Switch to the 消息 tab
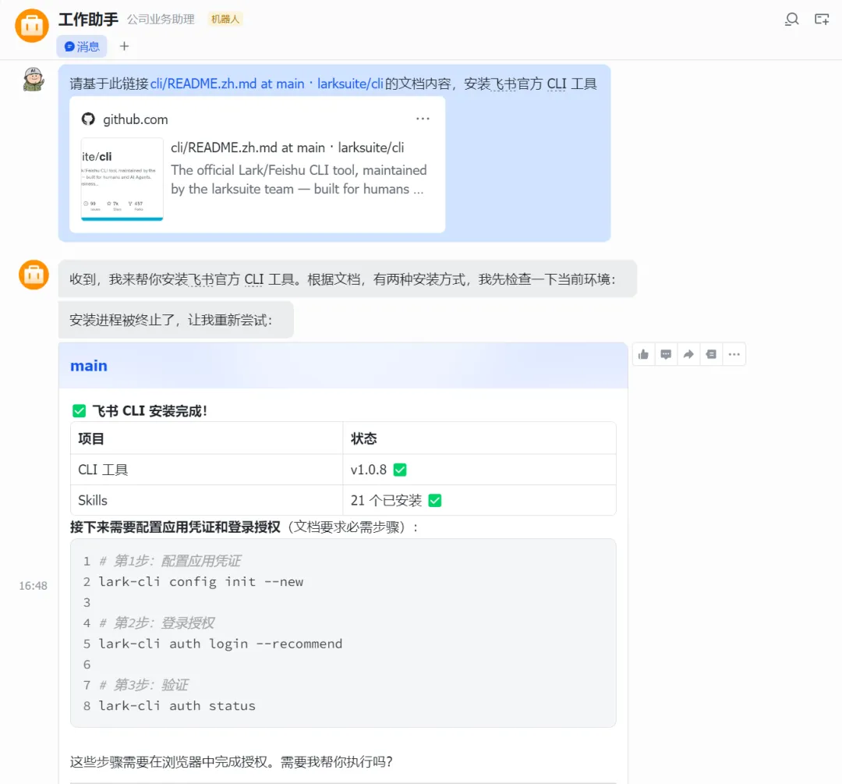Image resolution: width=842 pixels, height=784 pixels. tap(82, 47)
